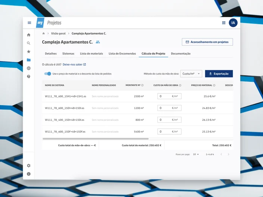Screen dimensions: 263x197
Task: Go to Home in the sidebar
Action: (x=29, y=35)
